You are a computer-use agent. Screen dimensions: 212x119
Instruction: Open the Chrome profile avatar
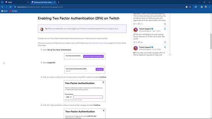pos(206,7)
